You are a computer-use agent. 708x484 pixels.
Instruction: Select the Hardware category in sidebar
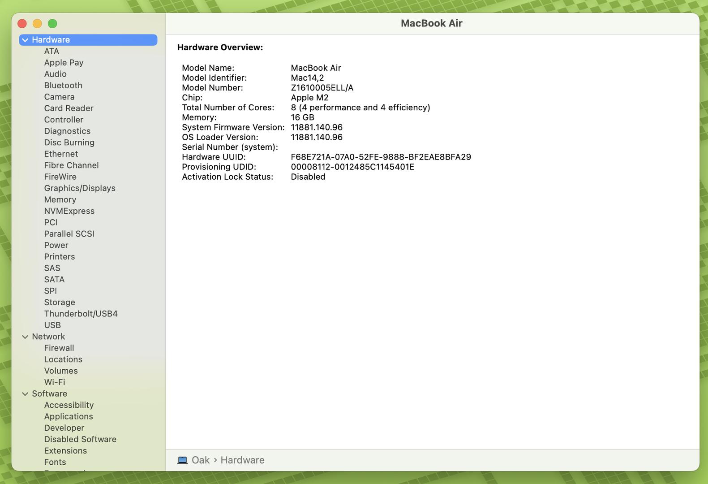click(x=88, y=40)
